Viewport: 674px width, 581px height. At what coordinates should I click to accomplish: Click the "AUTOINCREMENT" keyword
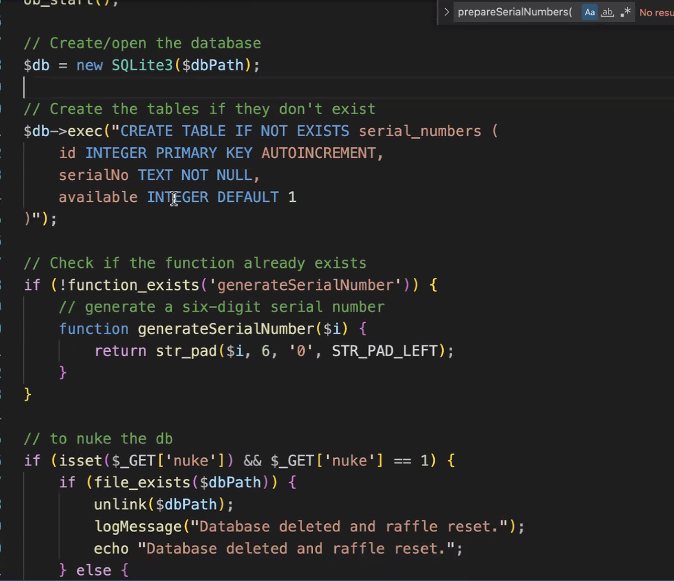(x=318, y=153)
